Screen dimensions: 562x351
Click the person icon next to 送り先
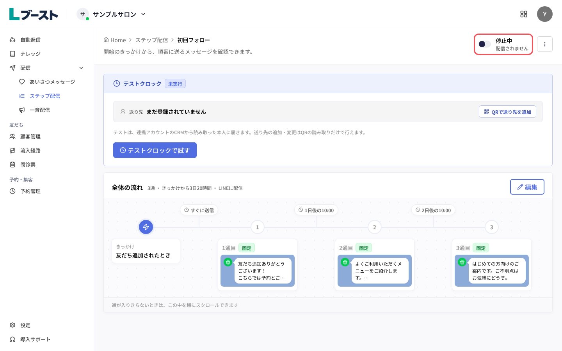[123, 112]
